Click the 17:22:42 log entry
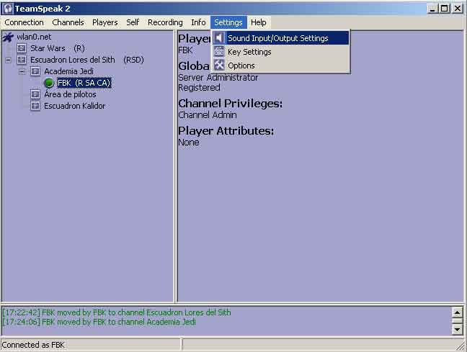 [117, 312]
